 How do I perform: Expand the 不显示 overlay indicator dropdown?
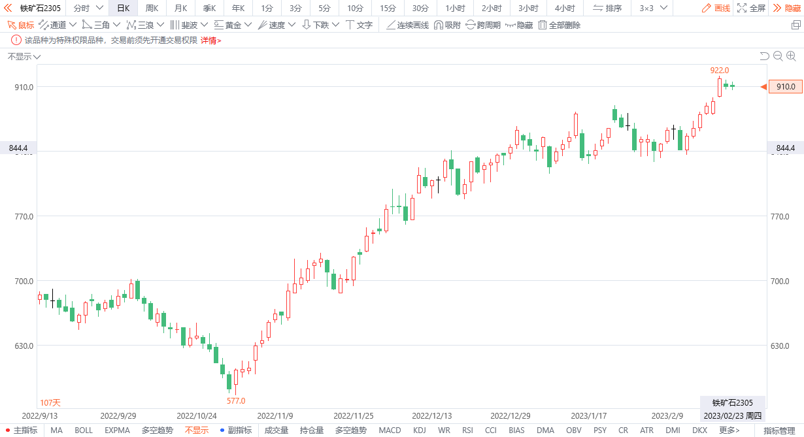(24, 57)
